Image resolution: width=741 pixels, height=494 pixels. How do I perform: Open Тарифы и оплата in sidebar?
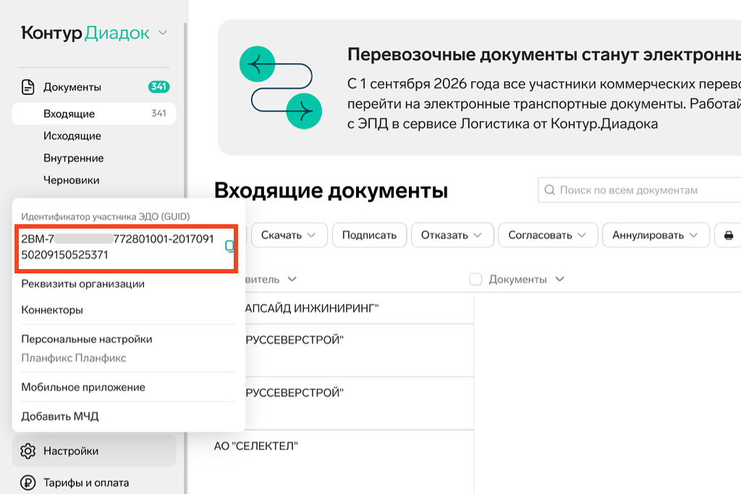(86, 482)
